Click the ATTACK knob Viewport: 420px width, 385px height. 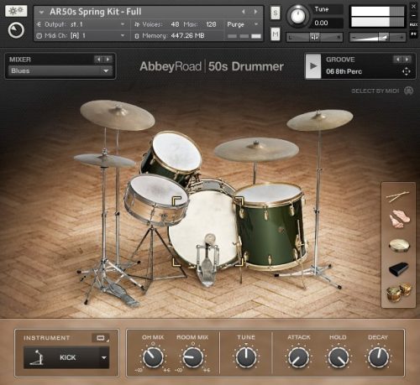pos(298,357)
